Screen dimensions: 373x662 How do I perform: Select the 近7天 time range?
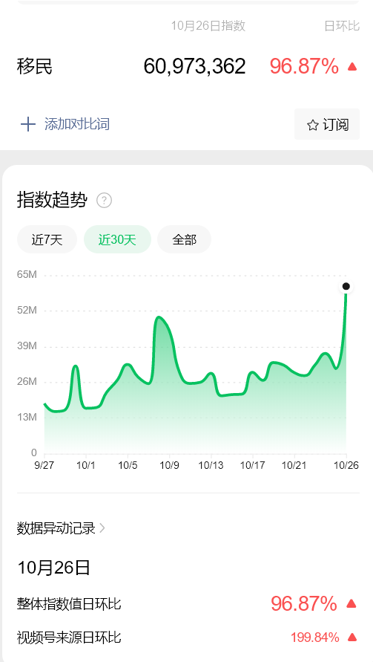(x=47, y=239)
